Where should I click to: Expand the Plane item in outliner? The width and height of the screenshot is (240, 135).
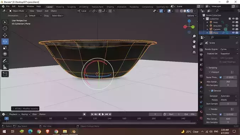207,33
